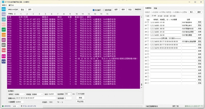The image size is (205, 109).
Task: Click the 重新下载 button in status bar
Action: coord(175,106)
